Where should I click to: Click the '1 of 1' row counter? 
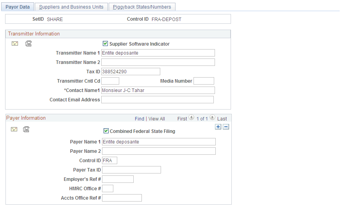click(202, 119)
